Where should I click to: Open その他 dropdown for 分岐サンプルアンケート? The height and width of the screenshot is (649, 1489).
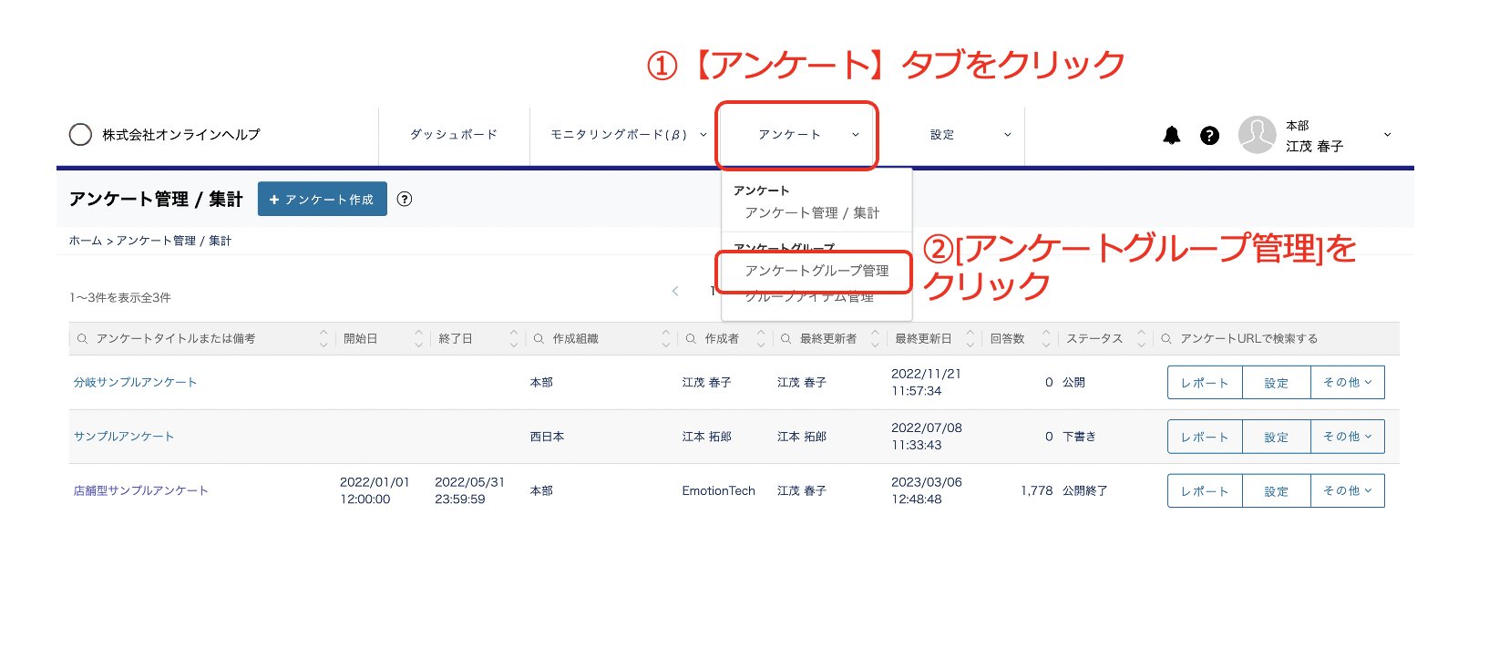(x=1348, y=383)
